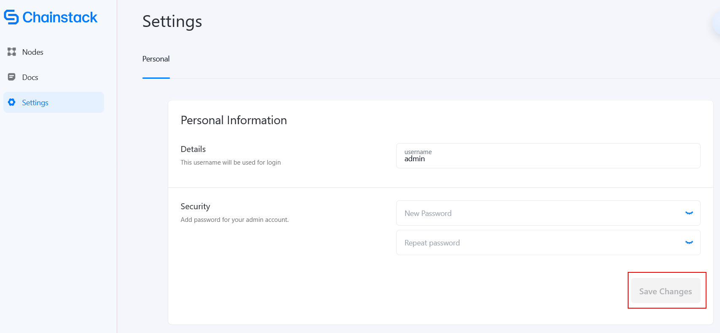
Task: Click the username login helper text
Action: (231, 163)
